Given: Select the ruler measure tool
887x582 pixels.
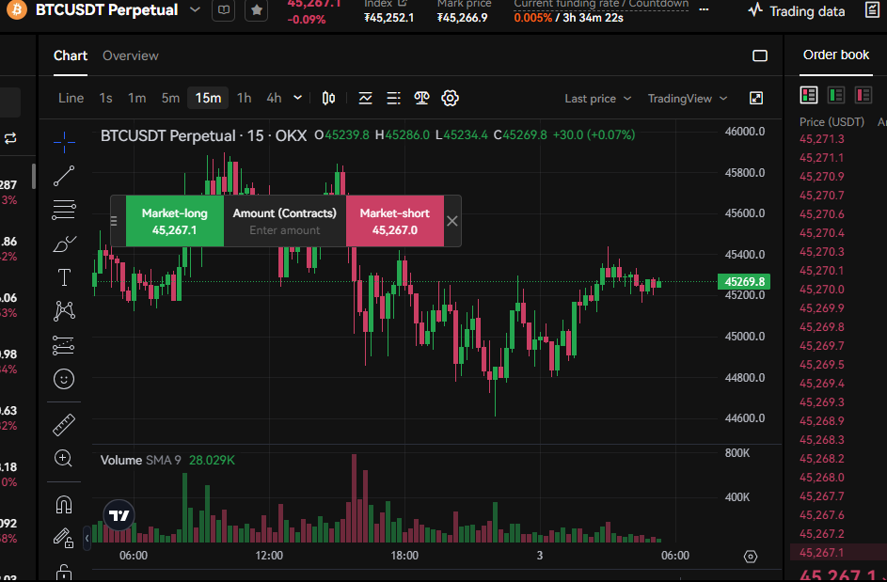Looking at the screenshot, I should (64, 425).
